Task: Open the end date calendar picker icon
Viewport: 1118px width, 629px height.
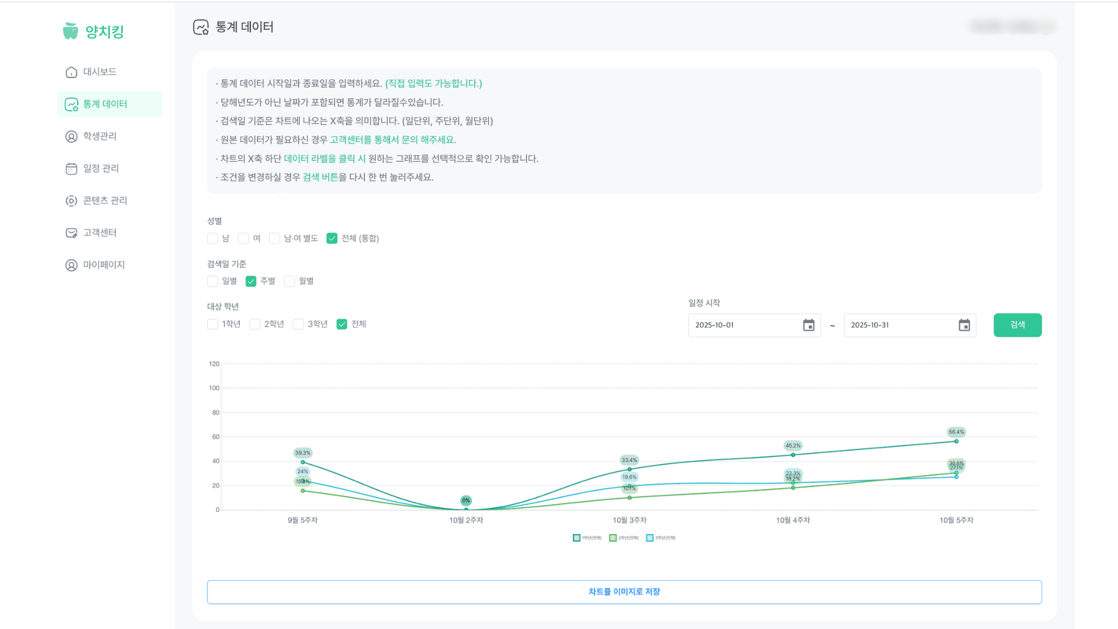Action: coord(964,325)
